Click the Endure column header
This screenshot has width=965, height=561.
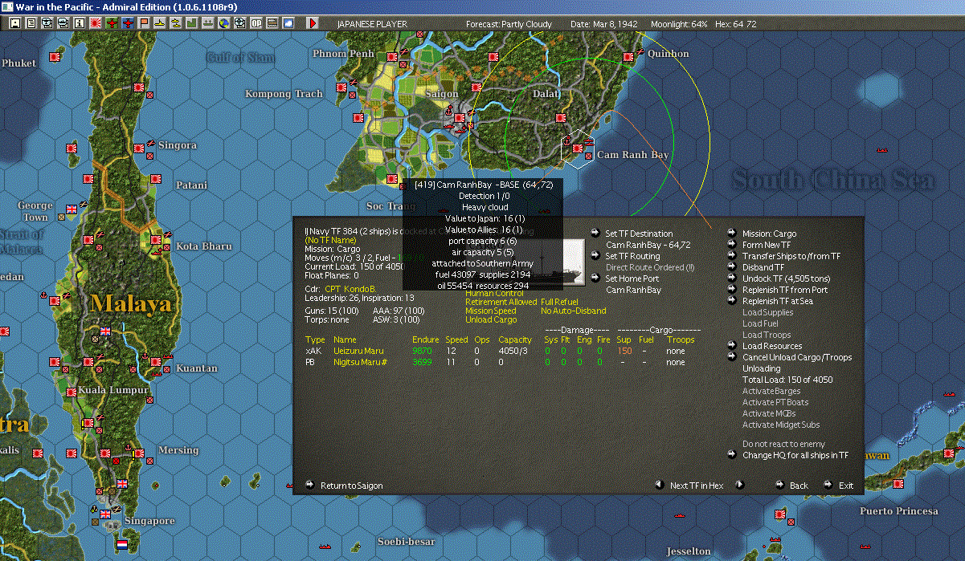(426, 340)
